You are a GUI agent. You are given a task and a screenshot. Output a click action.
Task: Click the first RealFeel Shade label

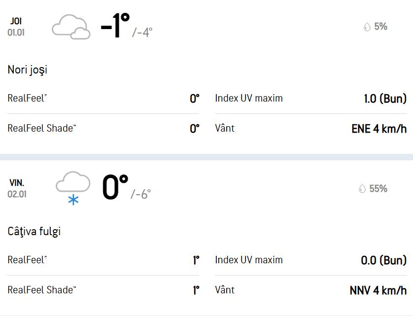point(42,129)
